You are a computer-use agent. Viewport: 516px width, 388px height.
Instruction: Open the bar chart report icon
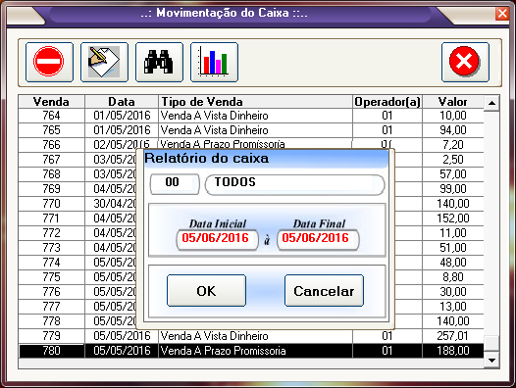point(214,62)
